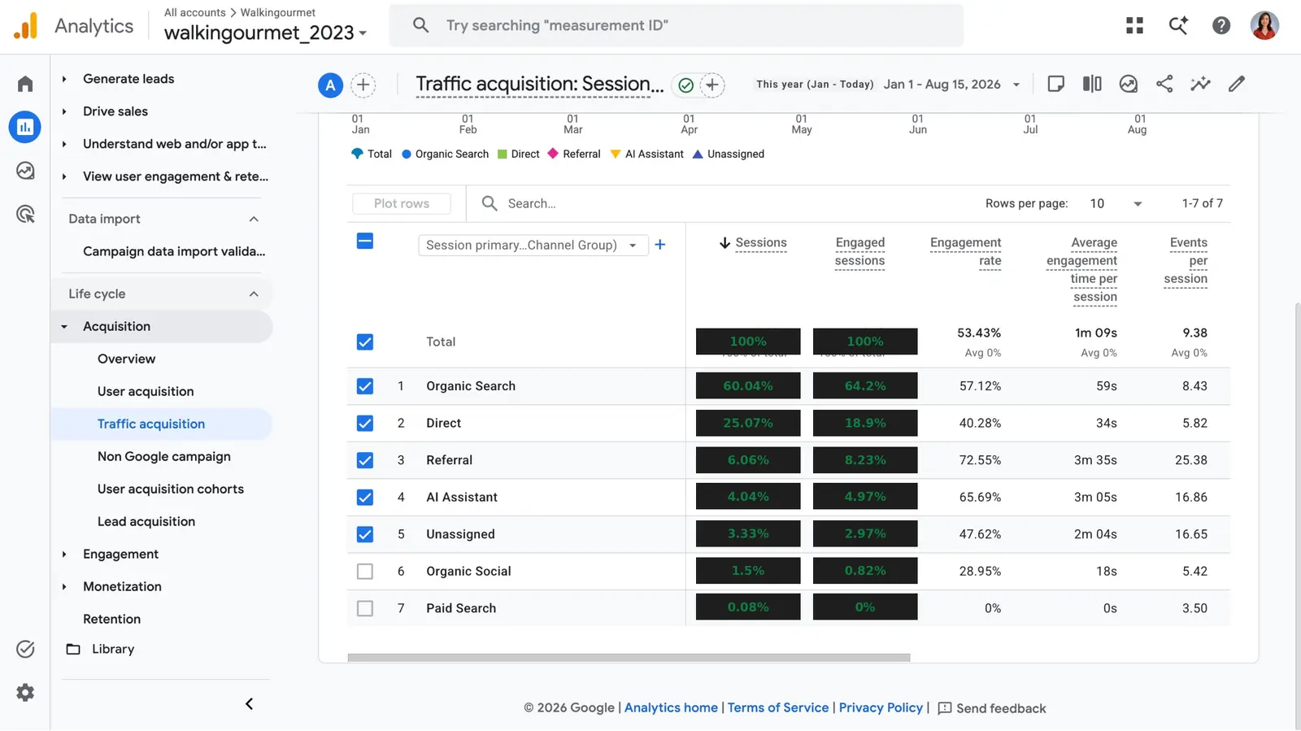
Task: Uncheck the Unassigned row checkbox
Action: [x=365, y=534]
